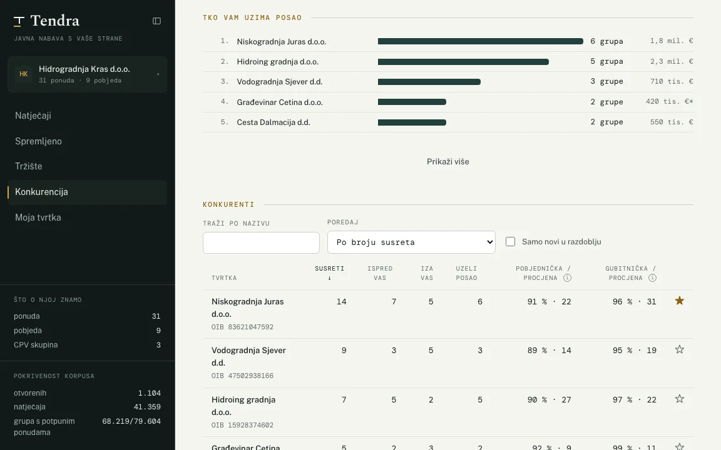Click the Tendra logo mark
The width and height of the screenshot is (721, 450).
19,21
